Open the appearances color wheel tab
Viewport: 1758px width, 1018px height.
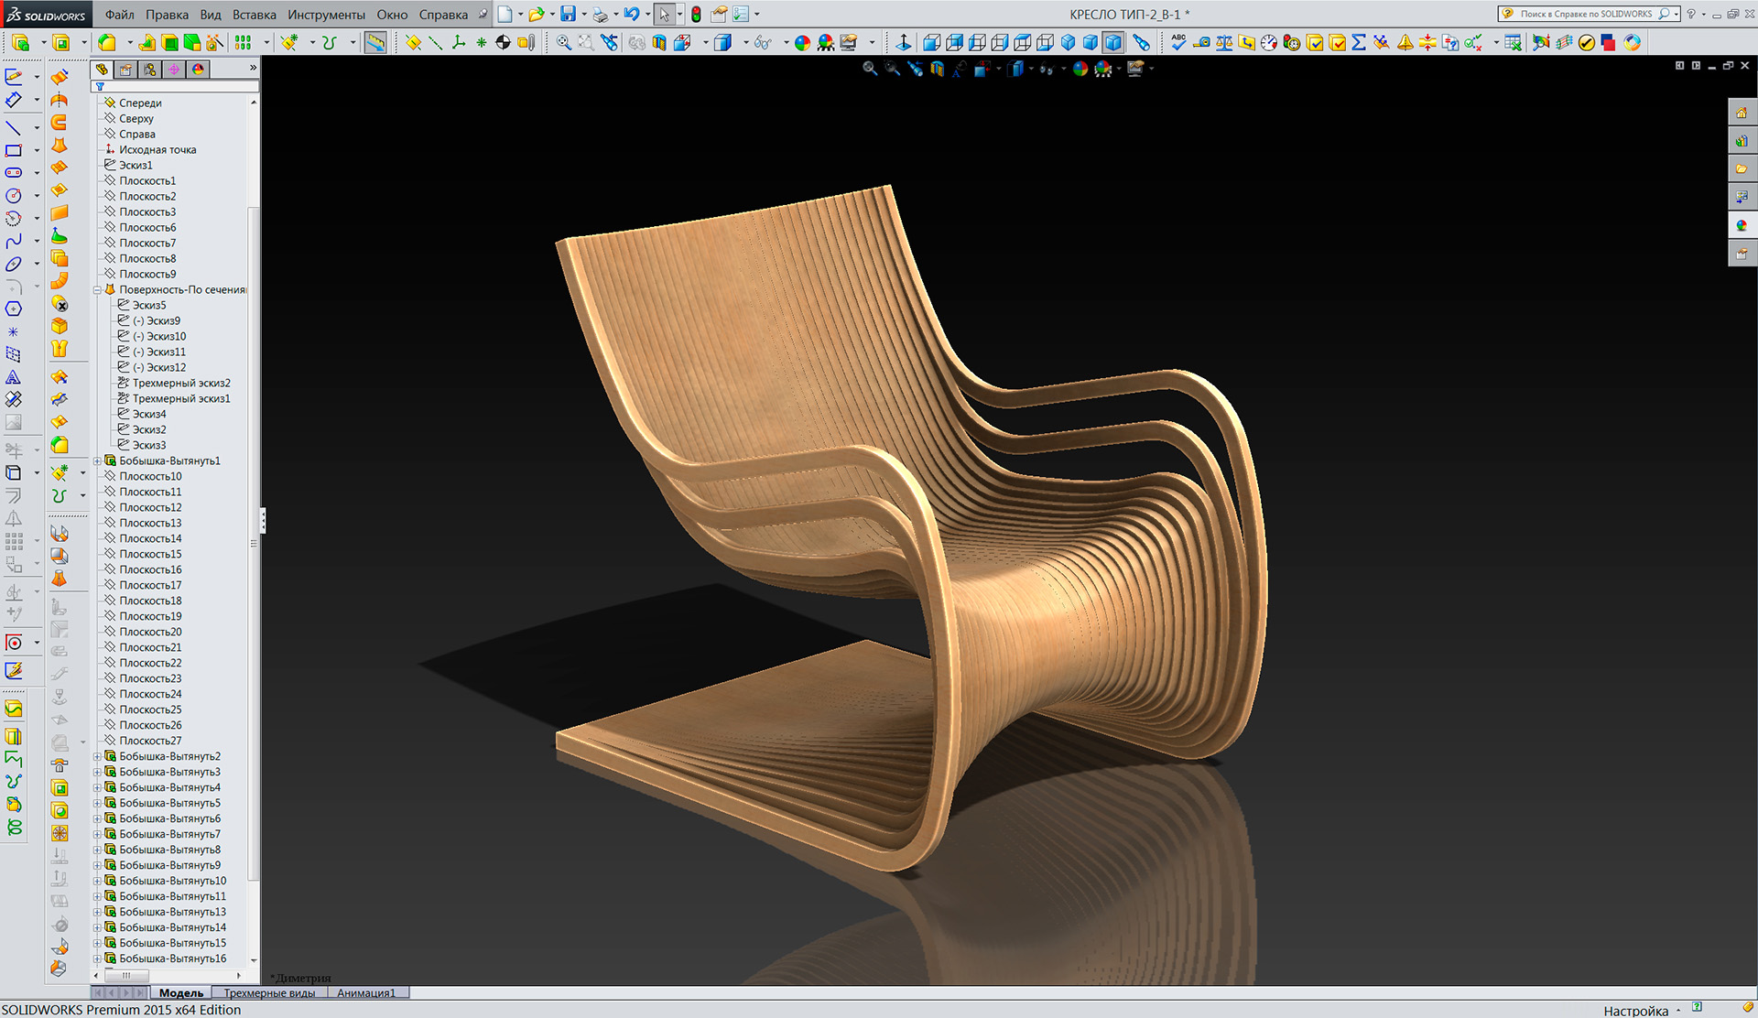tap(198, 70)
